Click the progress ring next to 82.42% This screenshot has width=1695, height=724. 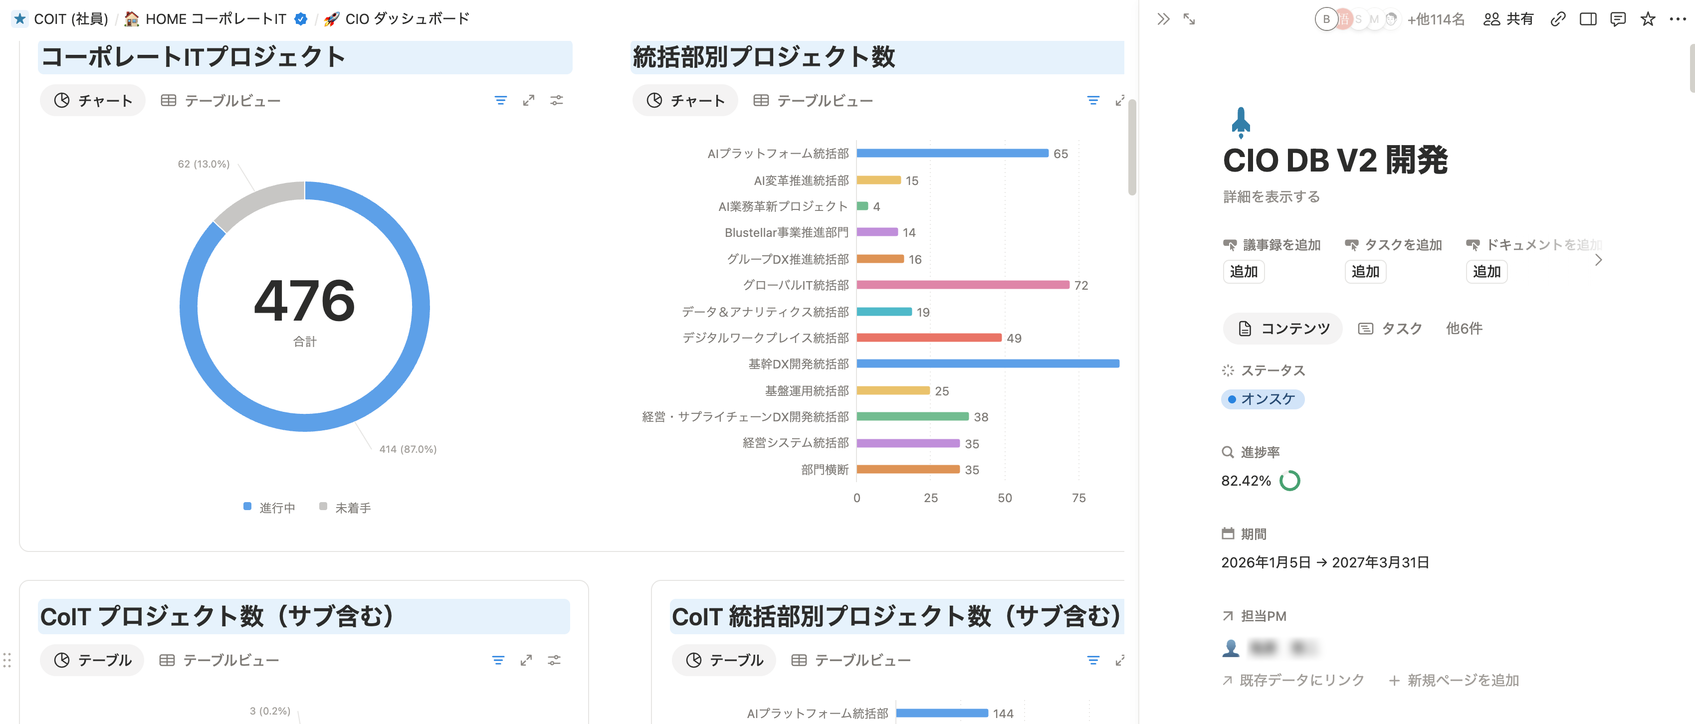pos(1289,481)
